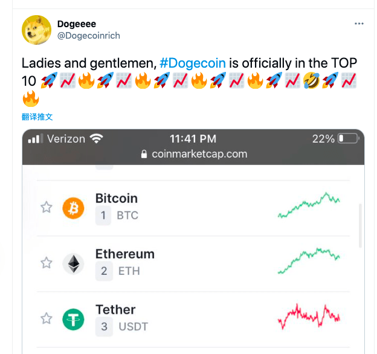This screenshot has width=377, height=354.
Task: Click the Dogeeee display name
Action: click(x=77, y=24)
